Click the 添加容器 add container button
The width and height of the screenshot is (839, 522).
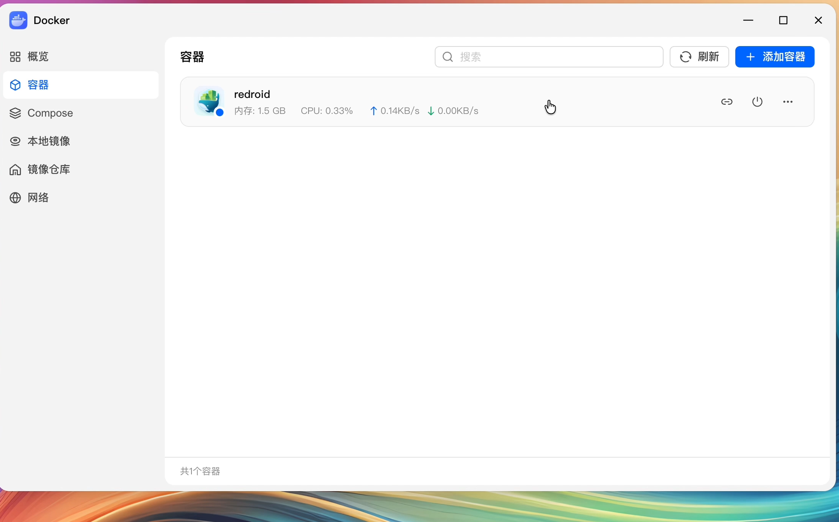click(775, 57)
